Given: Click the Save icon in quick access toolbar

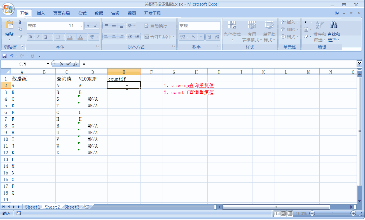Looking at the screenshot, I should pos(4,56).
